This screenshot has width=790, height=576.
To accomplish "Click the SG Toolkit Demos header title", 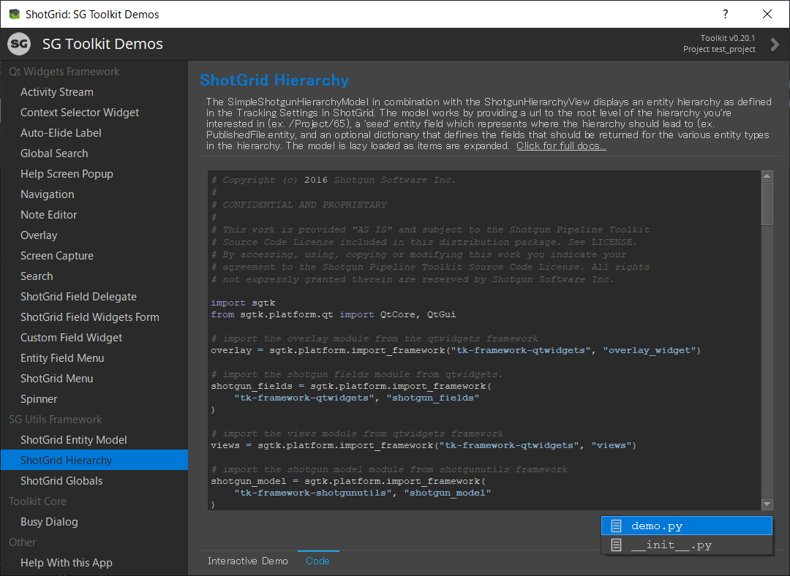I will 103,44.
